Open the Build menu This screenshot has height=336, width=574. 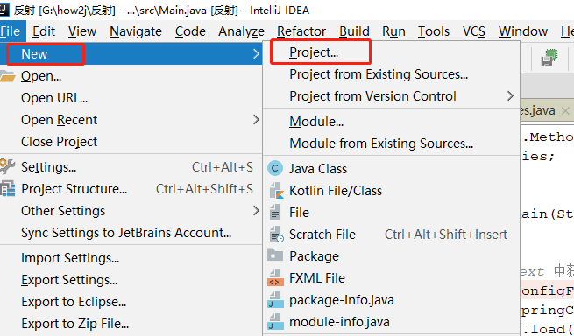click(x=354, y=31)
